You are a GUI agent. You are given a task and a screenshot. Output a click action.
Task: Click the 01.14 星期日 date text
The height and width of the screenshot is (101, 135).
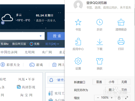(x=44, y=15)
